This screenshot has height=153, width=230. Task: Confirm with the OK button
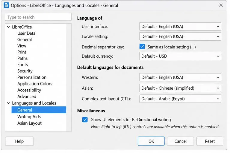151,141
